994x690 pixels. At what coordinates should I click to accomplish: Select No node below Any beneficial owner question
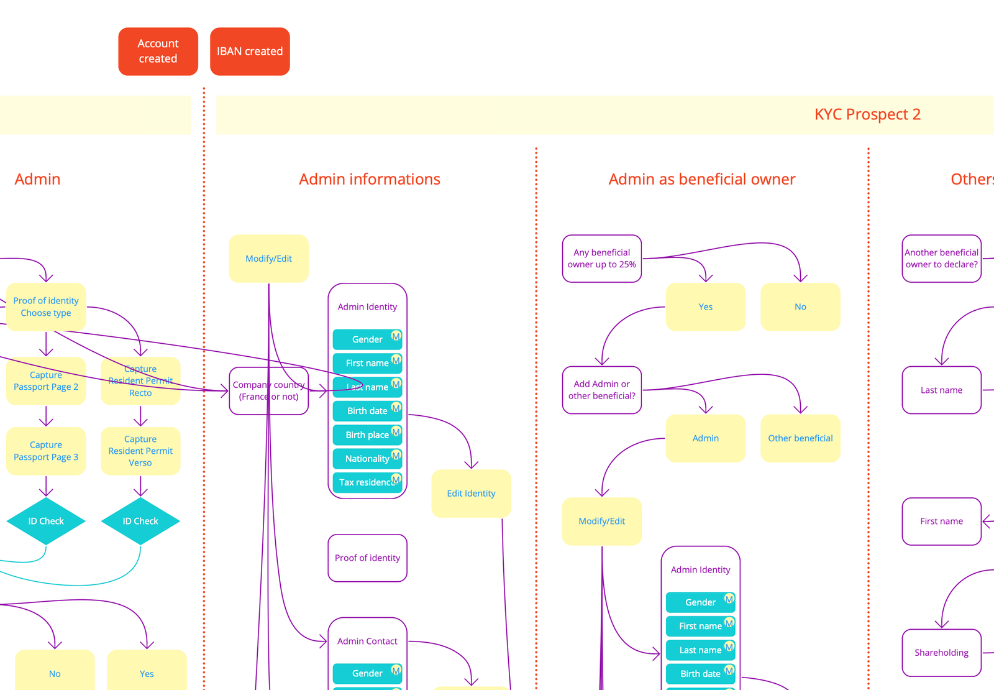click(800, 306)
